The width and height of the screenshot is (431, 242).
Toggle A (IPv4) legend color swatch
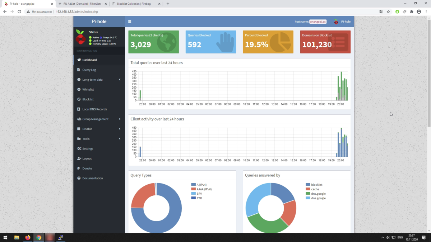[194, 185]
